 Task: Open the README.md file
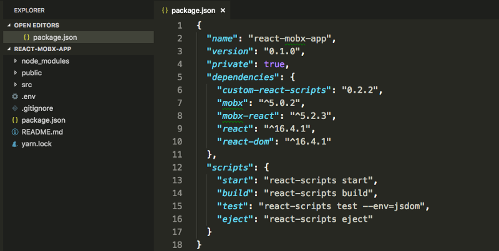[x=42, y=132]
